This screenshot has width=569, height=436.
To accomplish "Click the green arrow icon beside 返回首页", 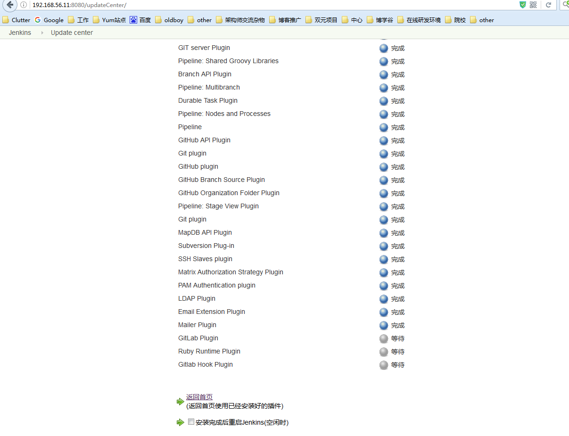I will (180, 402).
